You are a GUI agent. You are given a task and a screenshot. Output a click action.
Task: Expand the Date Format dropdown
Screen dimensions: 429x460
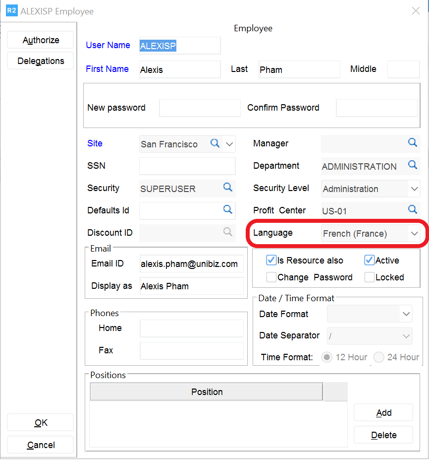click(406, 314)
